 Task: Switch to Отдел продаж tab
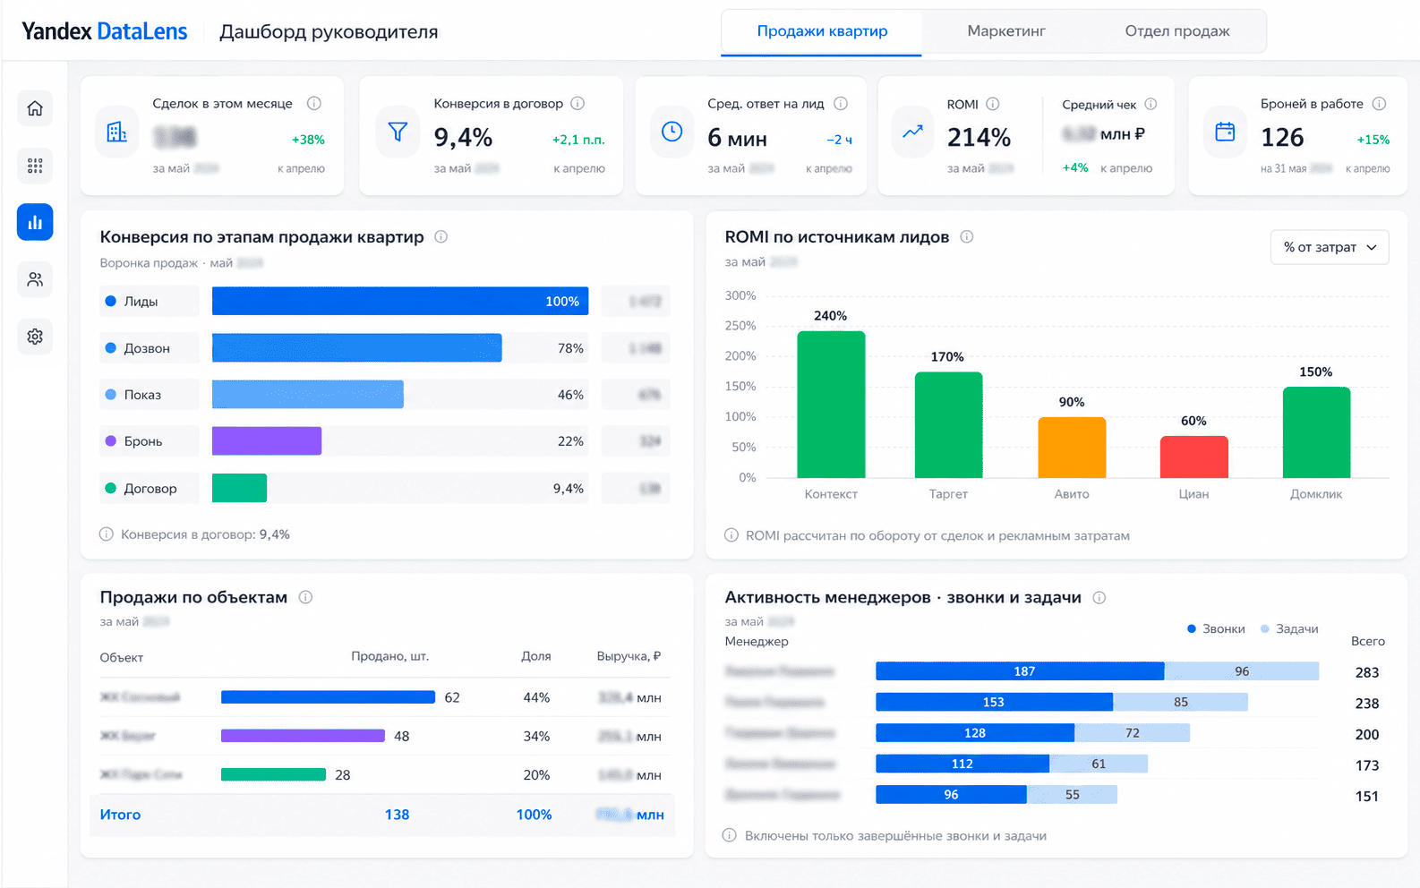pos(1177,31)
